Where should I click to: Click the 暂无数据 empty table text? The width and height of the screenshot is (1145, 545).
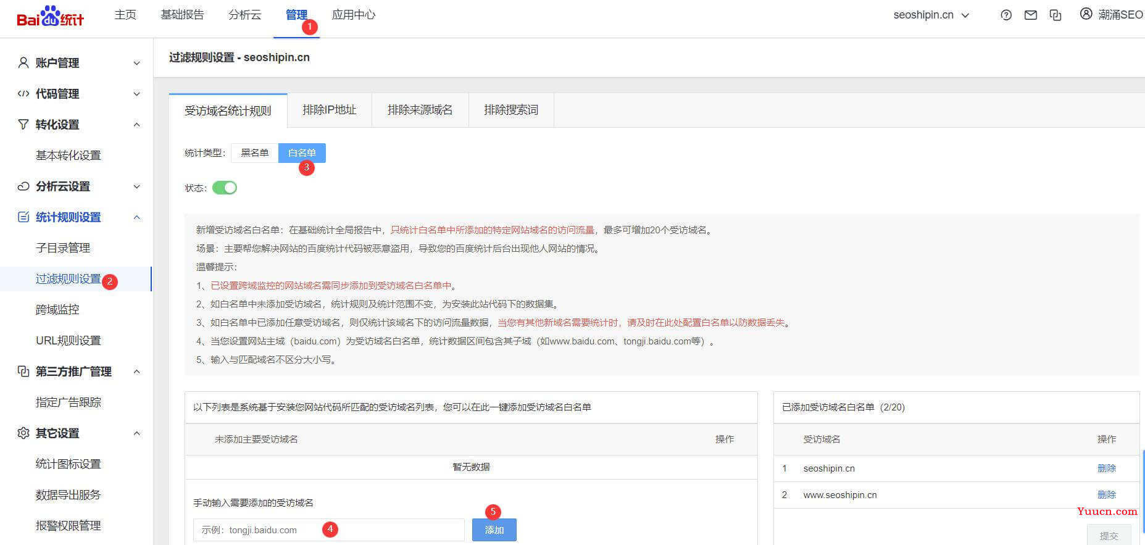471,467
